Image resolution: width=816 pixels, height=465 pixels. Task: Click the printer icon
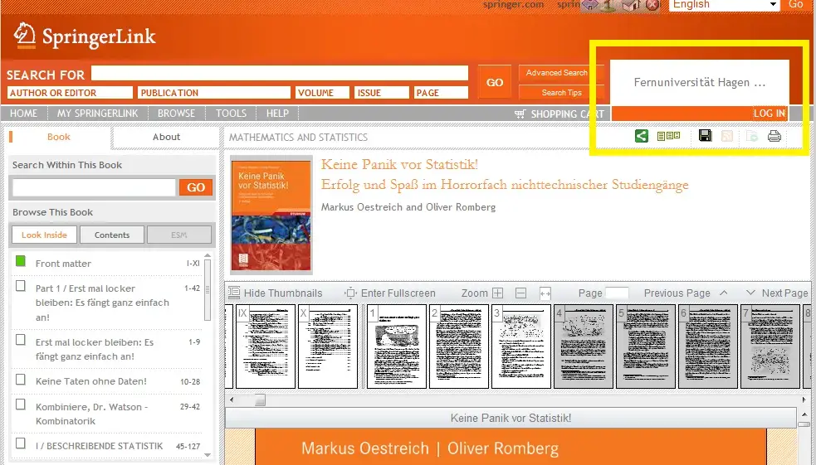click(774, 136)
